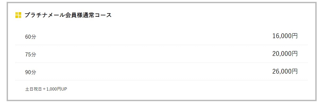This screenshot has height=103, width=323.
Task: Select the 75分 course label
Action: tap(31, 55)
